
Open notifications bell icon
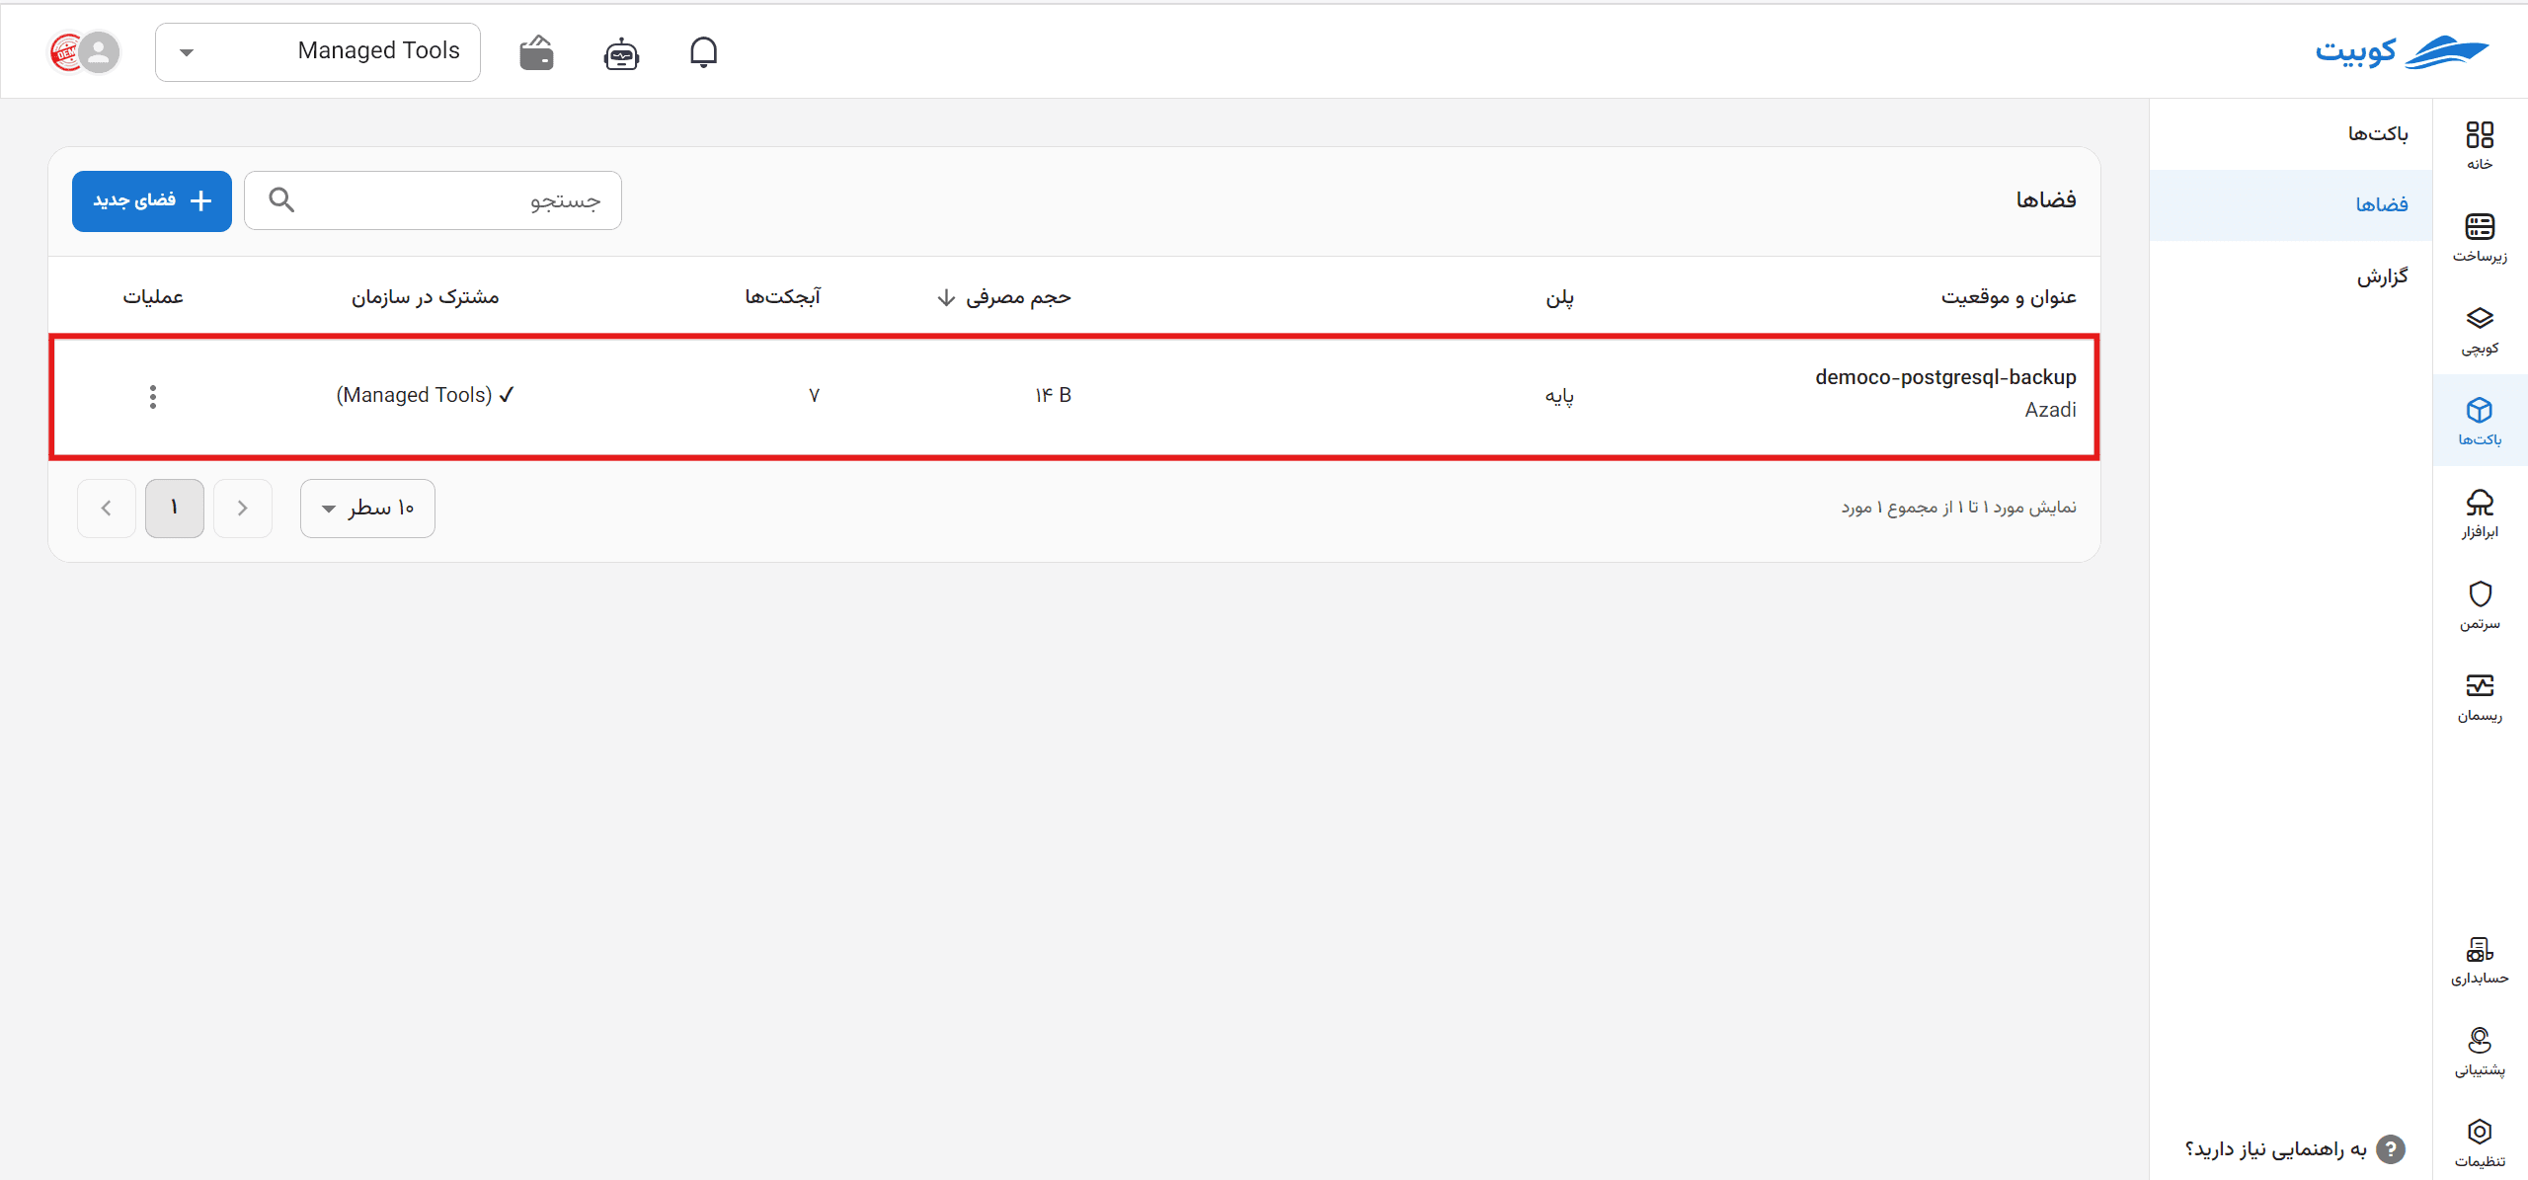click(703, 52)
